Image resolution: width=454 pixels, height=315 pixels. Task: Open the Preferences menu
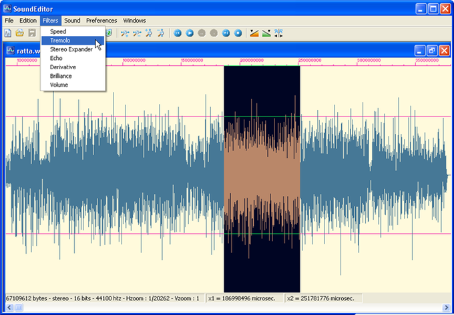[x=101, y=21]
